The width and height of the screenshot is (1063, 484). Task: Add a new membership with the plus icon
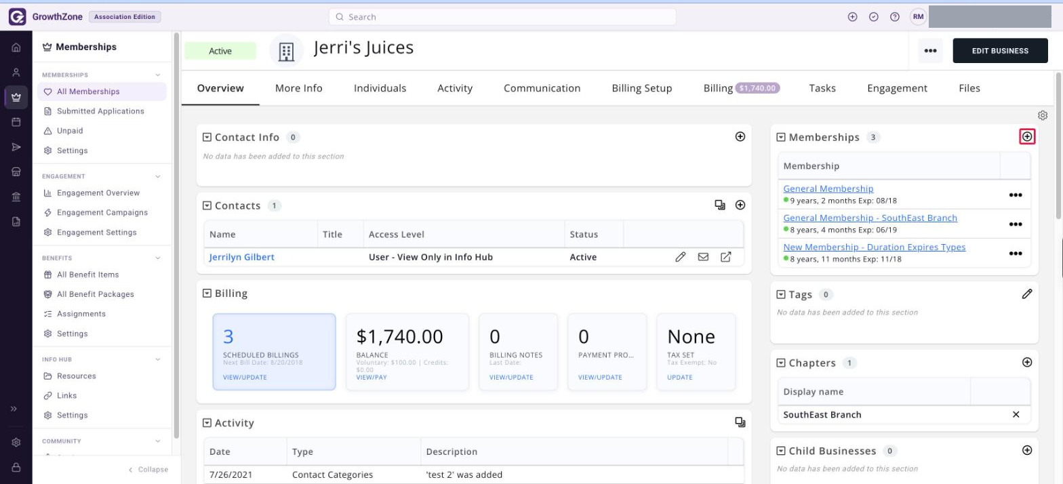(1027, 137)
